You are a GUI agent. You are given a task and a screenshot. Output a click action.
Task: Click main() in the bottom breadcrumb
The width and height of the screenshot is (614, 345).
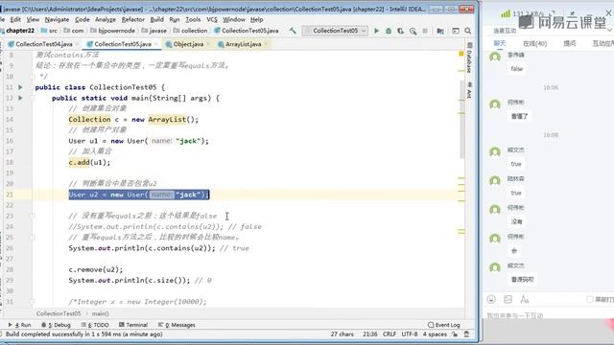coord(100,313)
